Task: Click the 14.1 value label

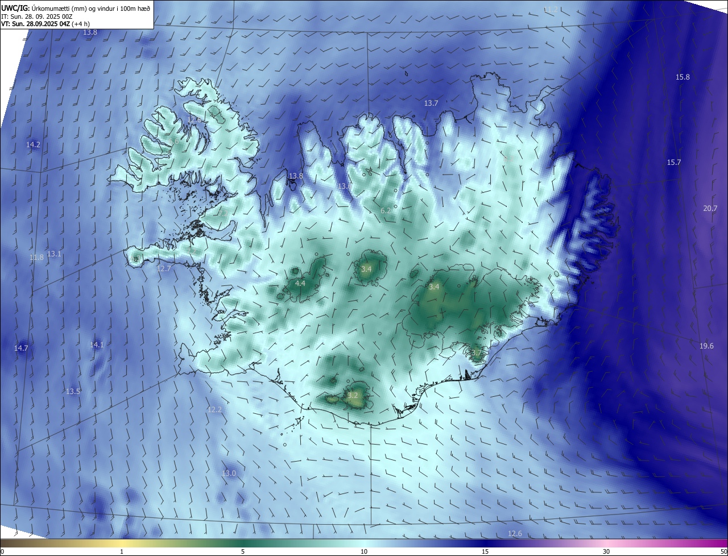Action: tap(97, 345)
